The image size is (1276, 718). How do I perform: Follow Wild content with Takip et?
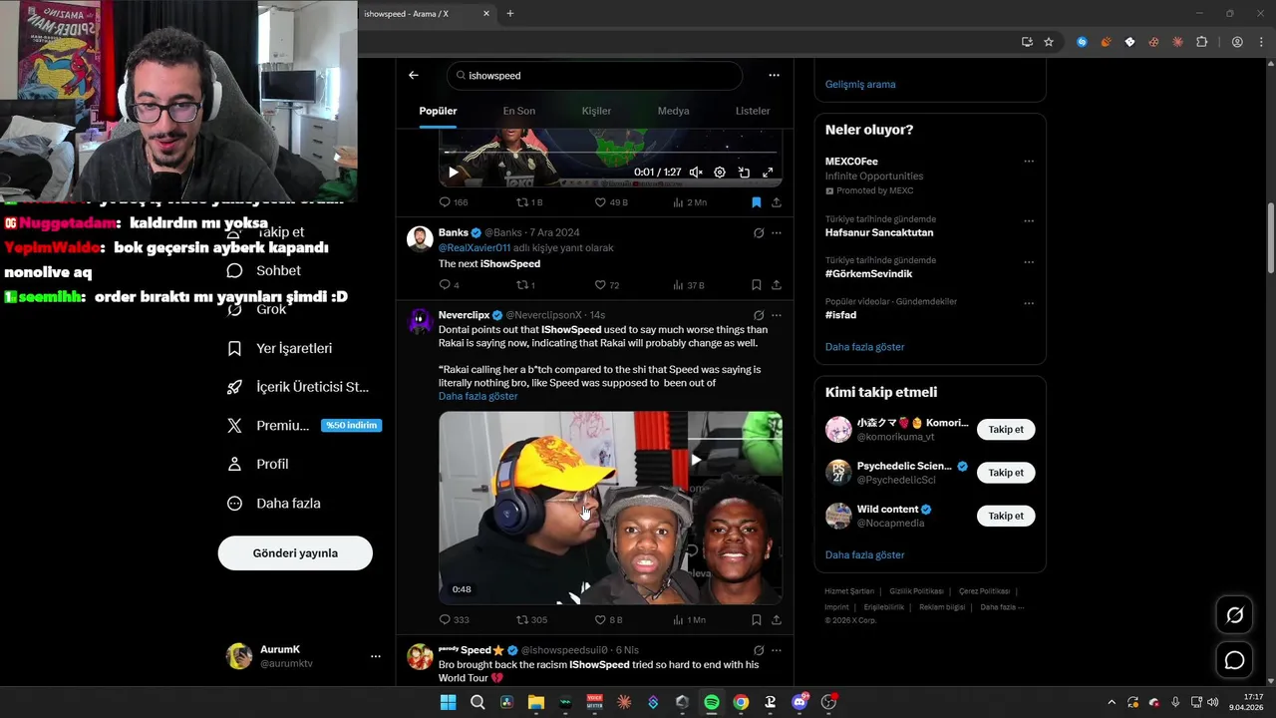(1006, 516)
